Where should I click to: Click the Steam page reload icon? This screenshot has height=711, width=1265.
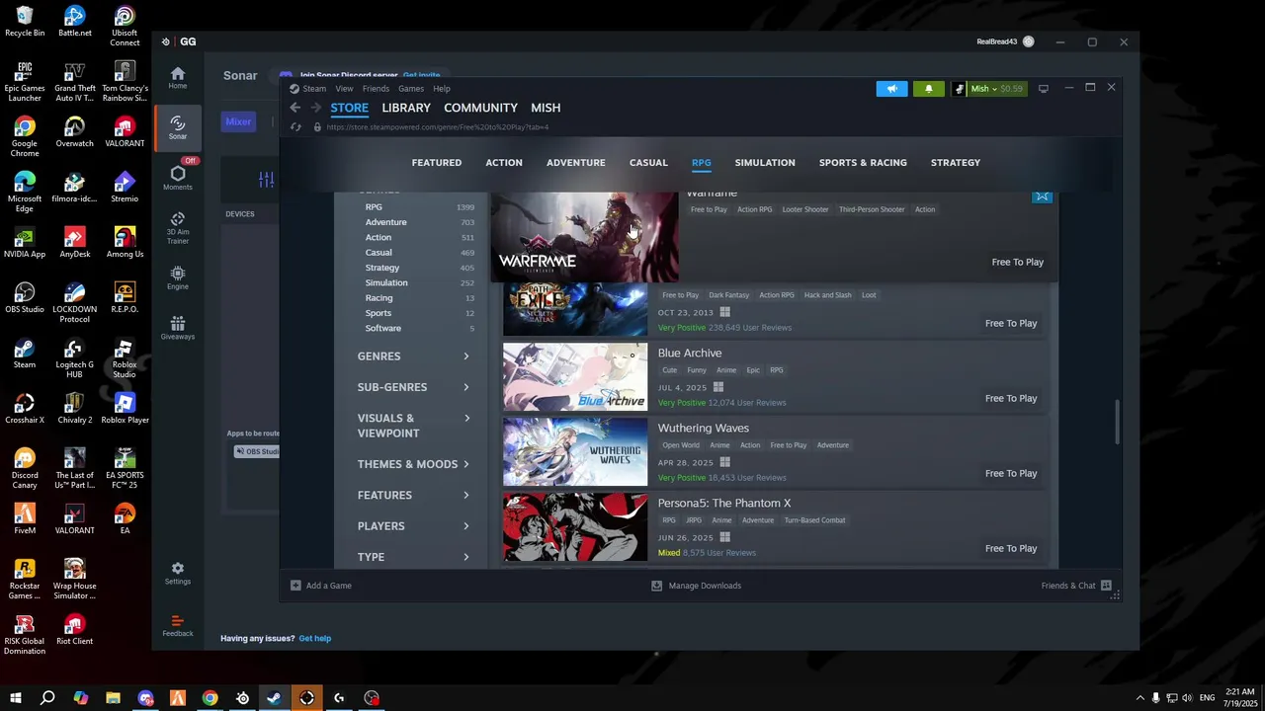(295, 127)
